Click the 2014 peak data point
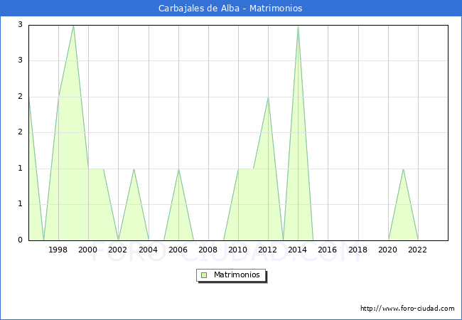The width and height of the screenshot is (462, 320). 299,26
